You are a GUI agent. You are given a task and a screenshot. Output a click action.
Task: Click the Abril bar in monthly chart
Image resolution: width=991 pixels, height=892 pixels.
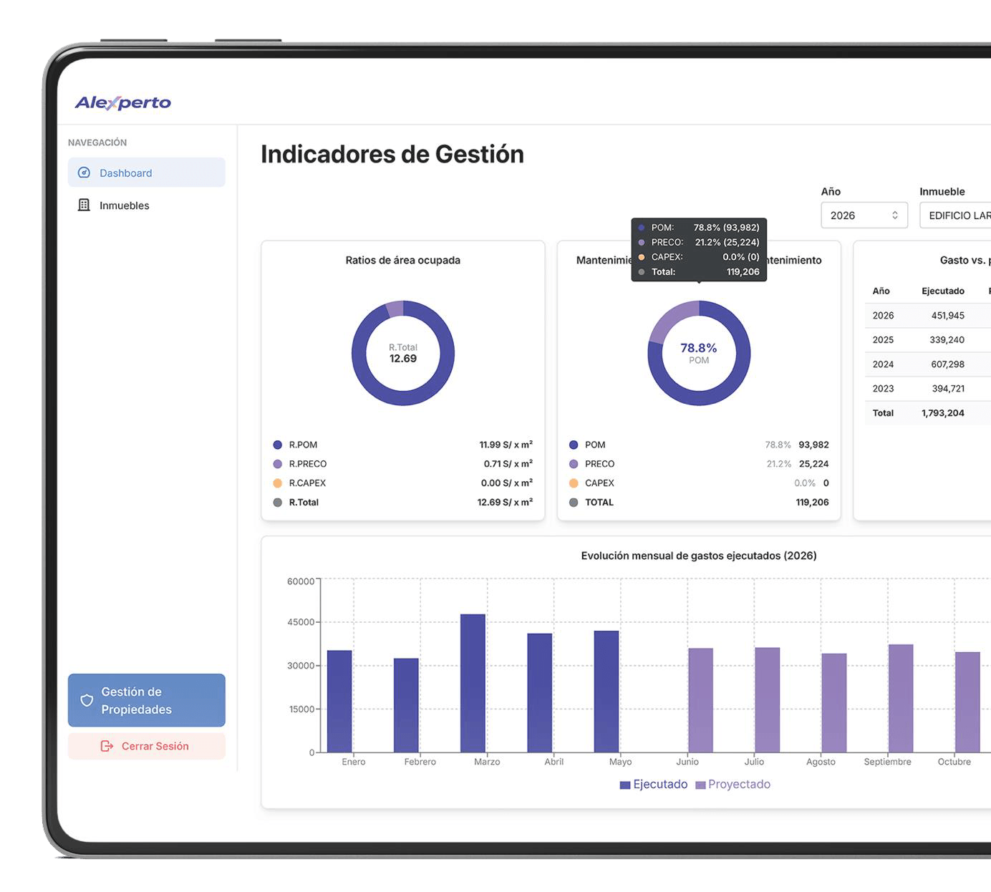pyautogui.click(x=540, y=693)
